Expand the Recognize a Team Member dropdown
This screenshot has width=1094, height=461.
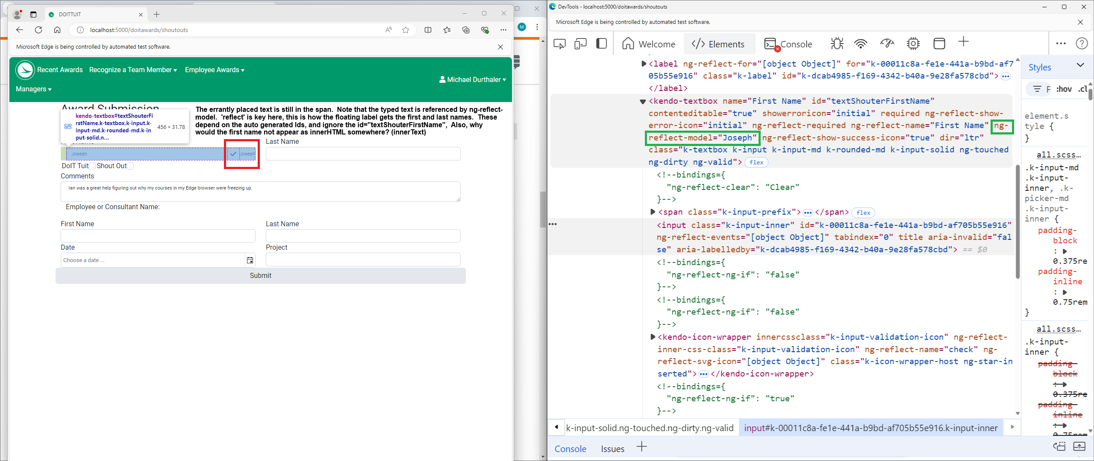coord(133,70)
